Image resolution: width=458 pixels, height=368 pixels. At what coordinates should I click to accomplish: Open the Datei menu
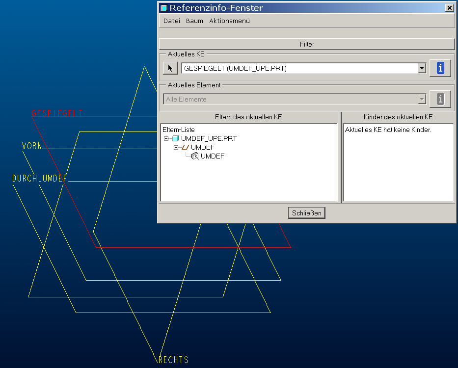pyautogui.click(x=172, y=21)
